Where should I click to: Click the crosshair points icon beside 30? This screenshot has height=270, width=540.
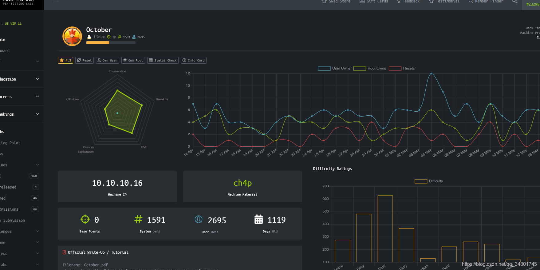pyautogui.click(x=109, y=37)
